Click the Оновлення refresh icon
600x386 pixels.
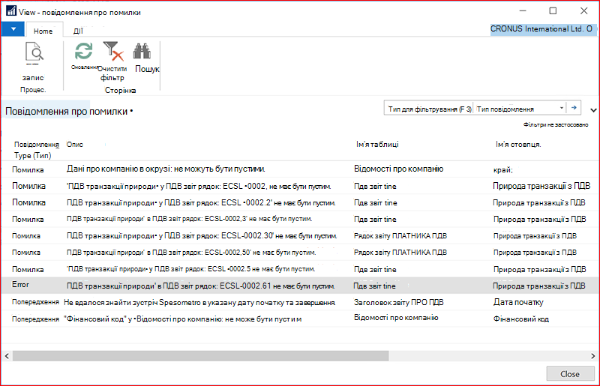click(83, 51)
